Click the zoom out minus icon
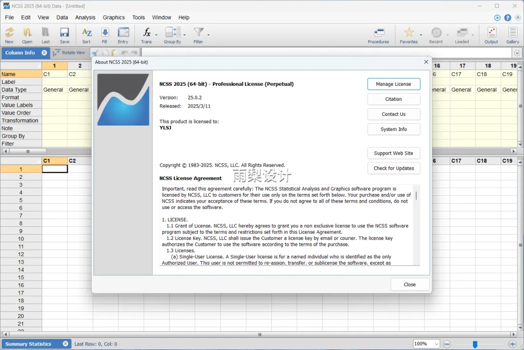524x350 pixels. coord(447,344)
